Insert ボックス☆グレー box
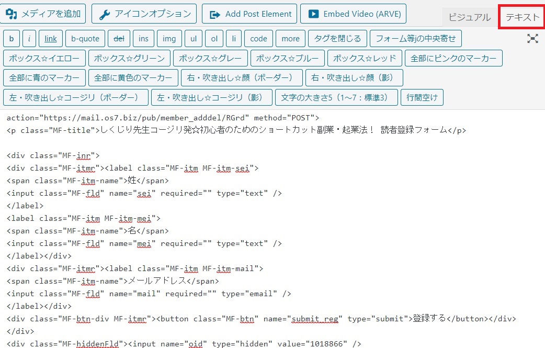The image size is (545, 348). click(x=211, y=58)
